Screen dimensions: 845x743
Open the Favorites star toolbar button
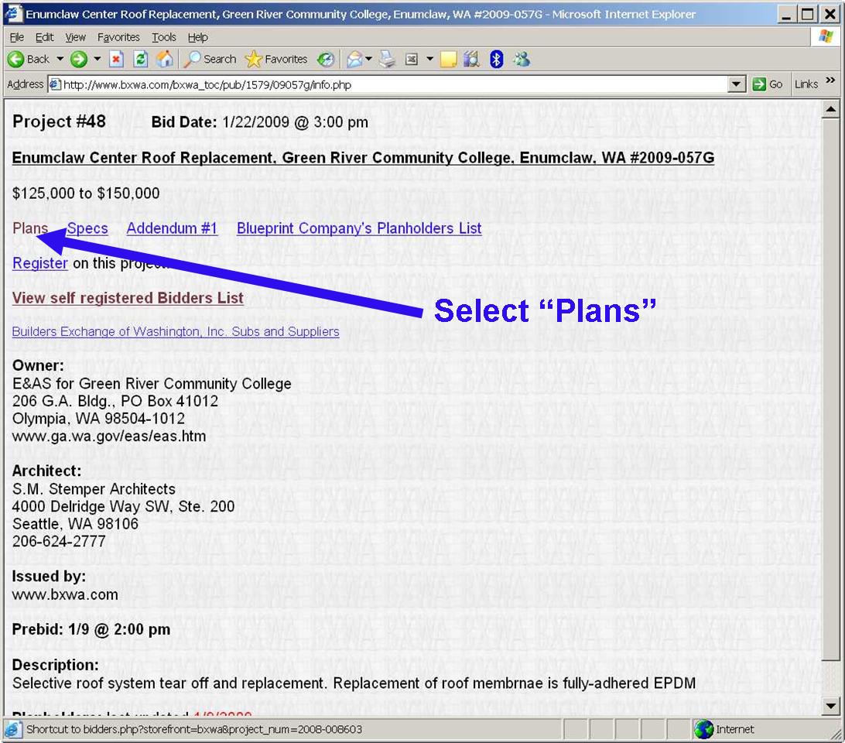tap(276, 60)
